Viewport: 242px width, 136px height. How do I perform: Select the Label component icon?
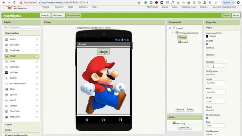6,62
